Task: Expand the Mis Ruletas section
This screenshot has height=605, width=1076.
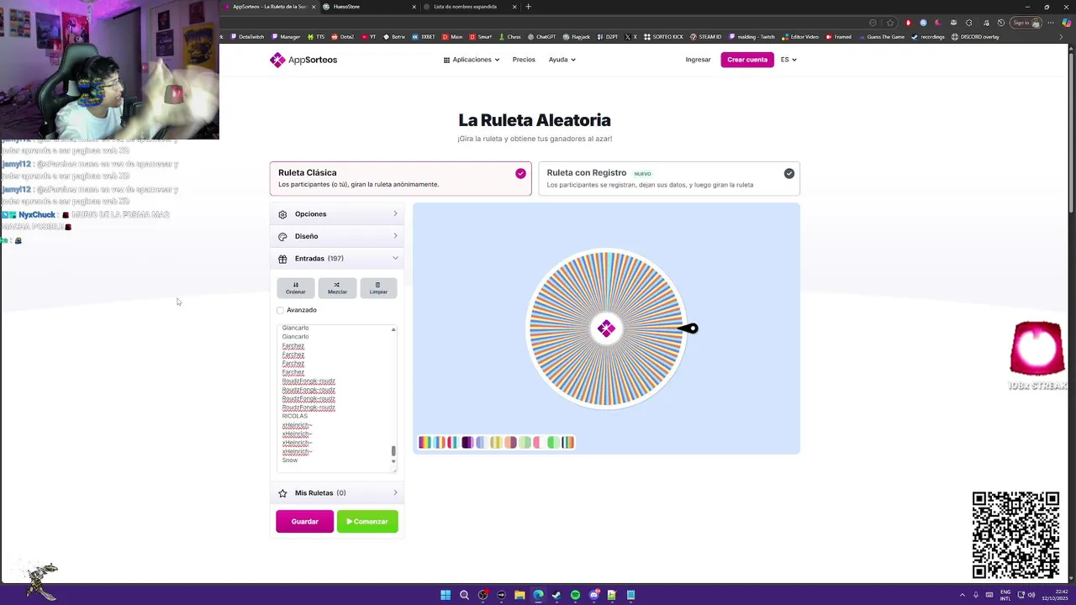Action: click(337, 493)
